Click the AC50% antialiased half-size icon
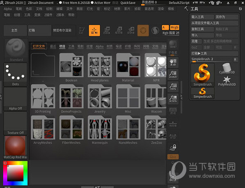The image size is (245, 188). click(173, 99)
